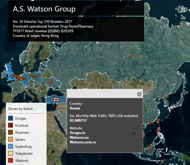Click the 'Russia' country value in tooltip
This screenshot has height=165, width=190.
click(x=75, y=108)
